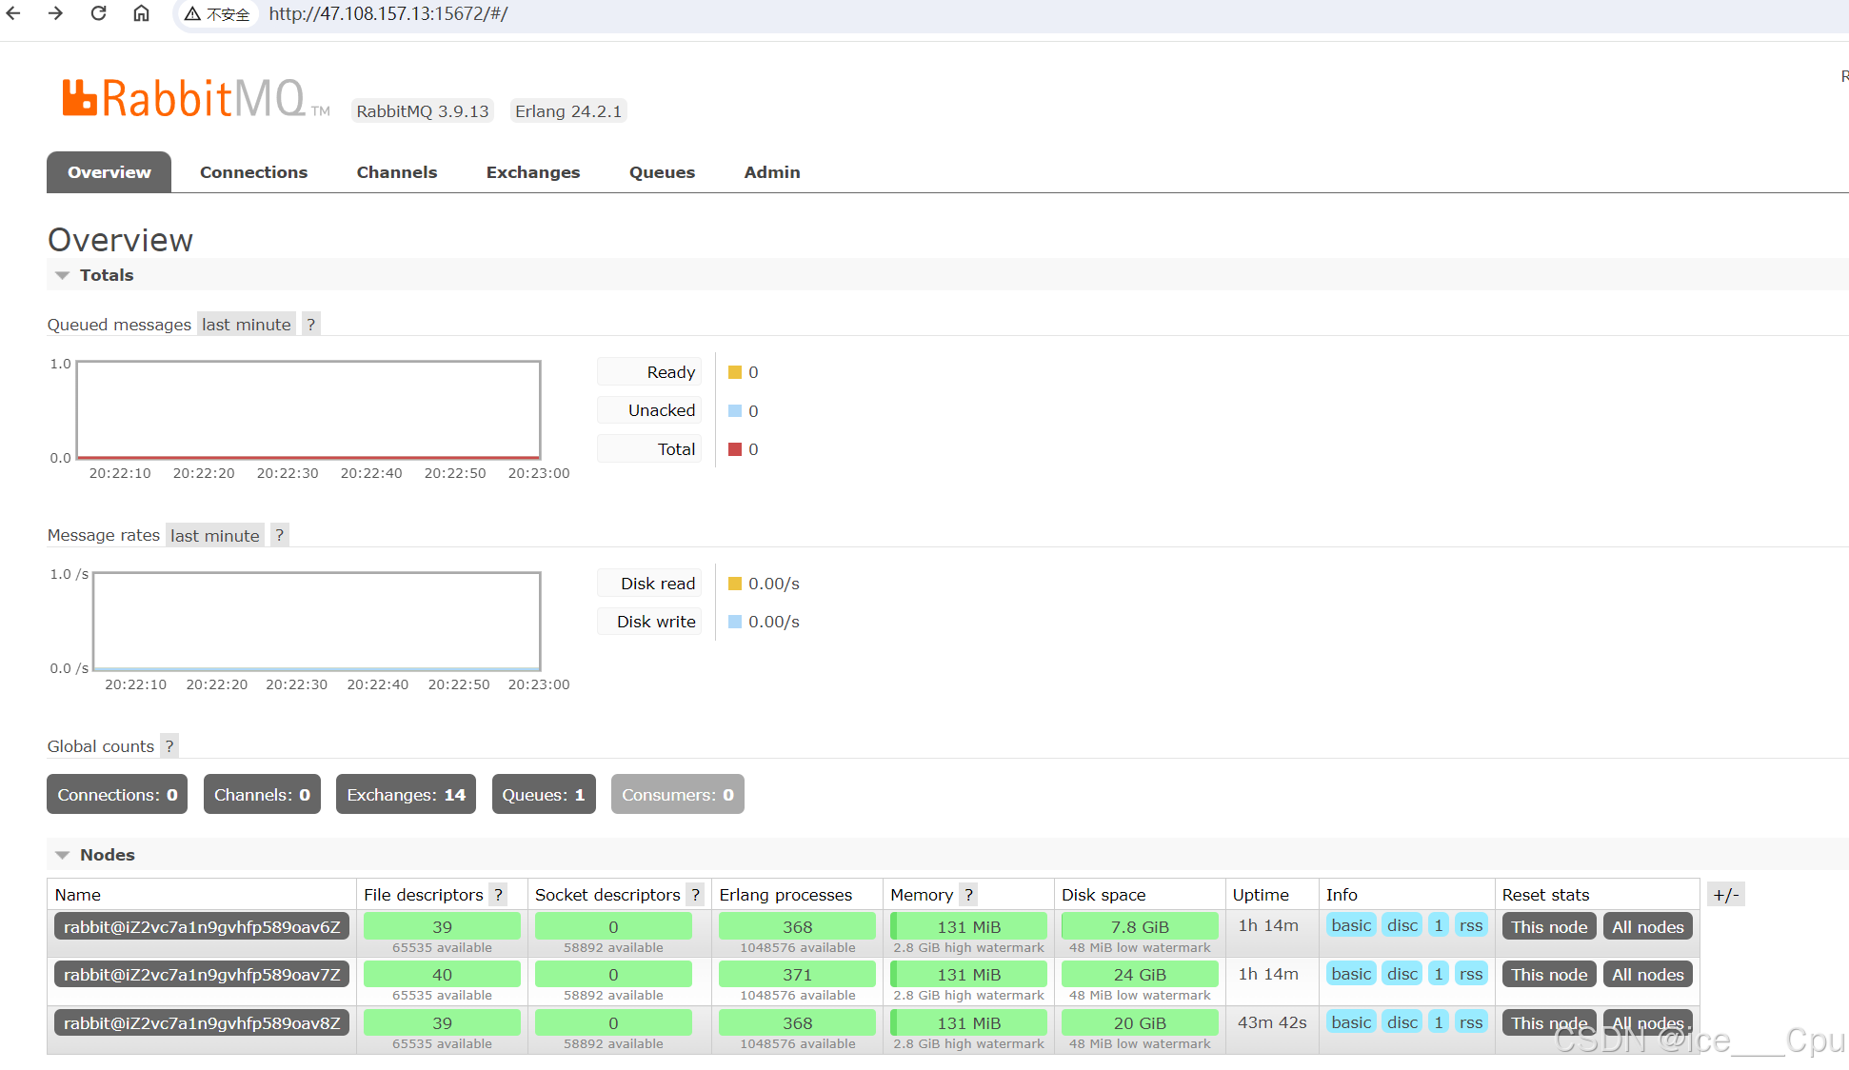1849x1070 pixels.
Task: Switch to the Queues tab
Action: pos(662,172)
